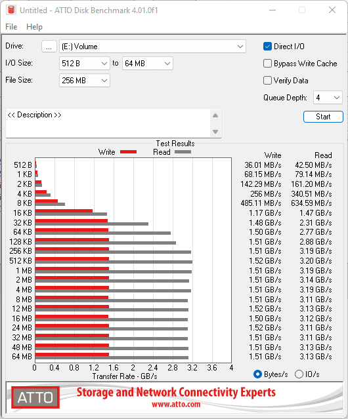Click the Storage and Network Connectivity Experts banner

point(176,392)
